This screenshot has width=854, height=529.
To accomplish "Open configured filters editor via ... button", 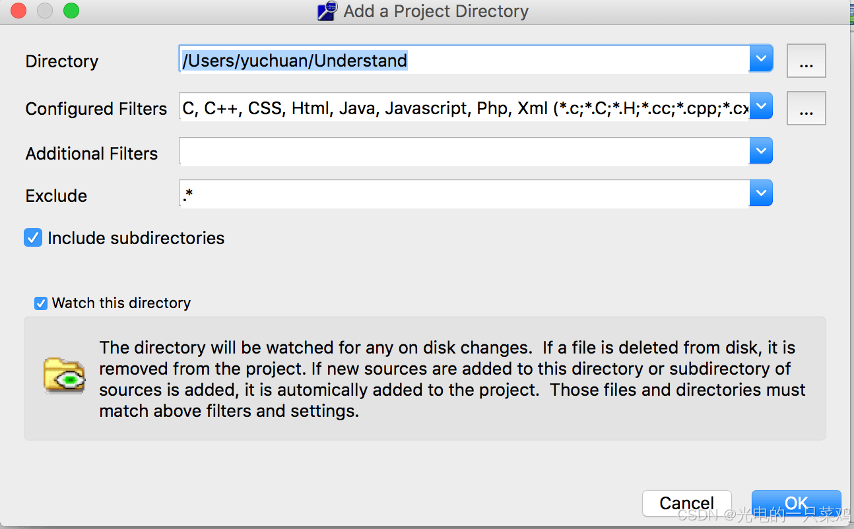I will pyautogui.click(x=806, y=109).
